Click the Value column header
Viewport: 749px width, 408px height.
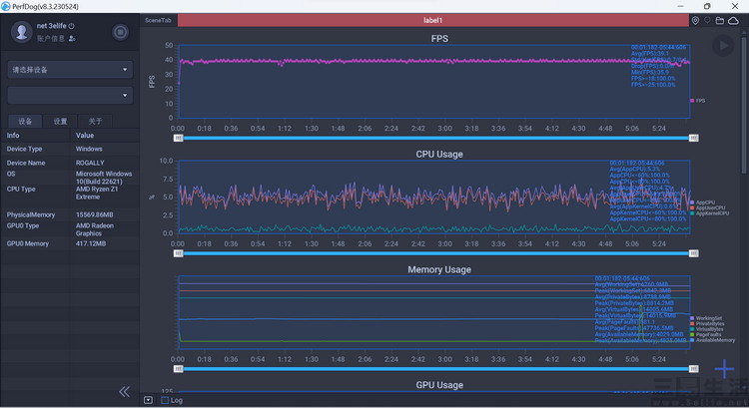pos(85,136)
